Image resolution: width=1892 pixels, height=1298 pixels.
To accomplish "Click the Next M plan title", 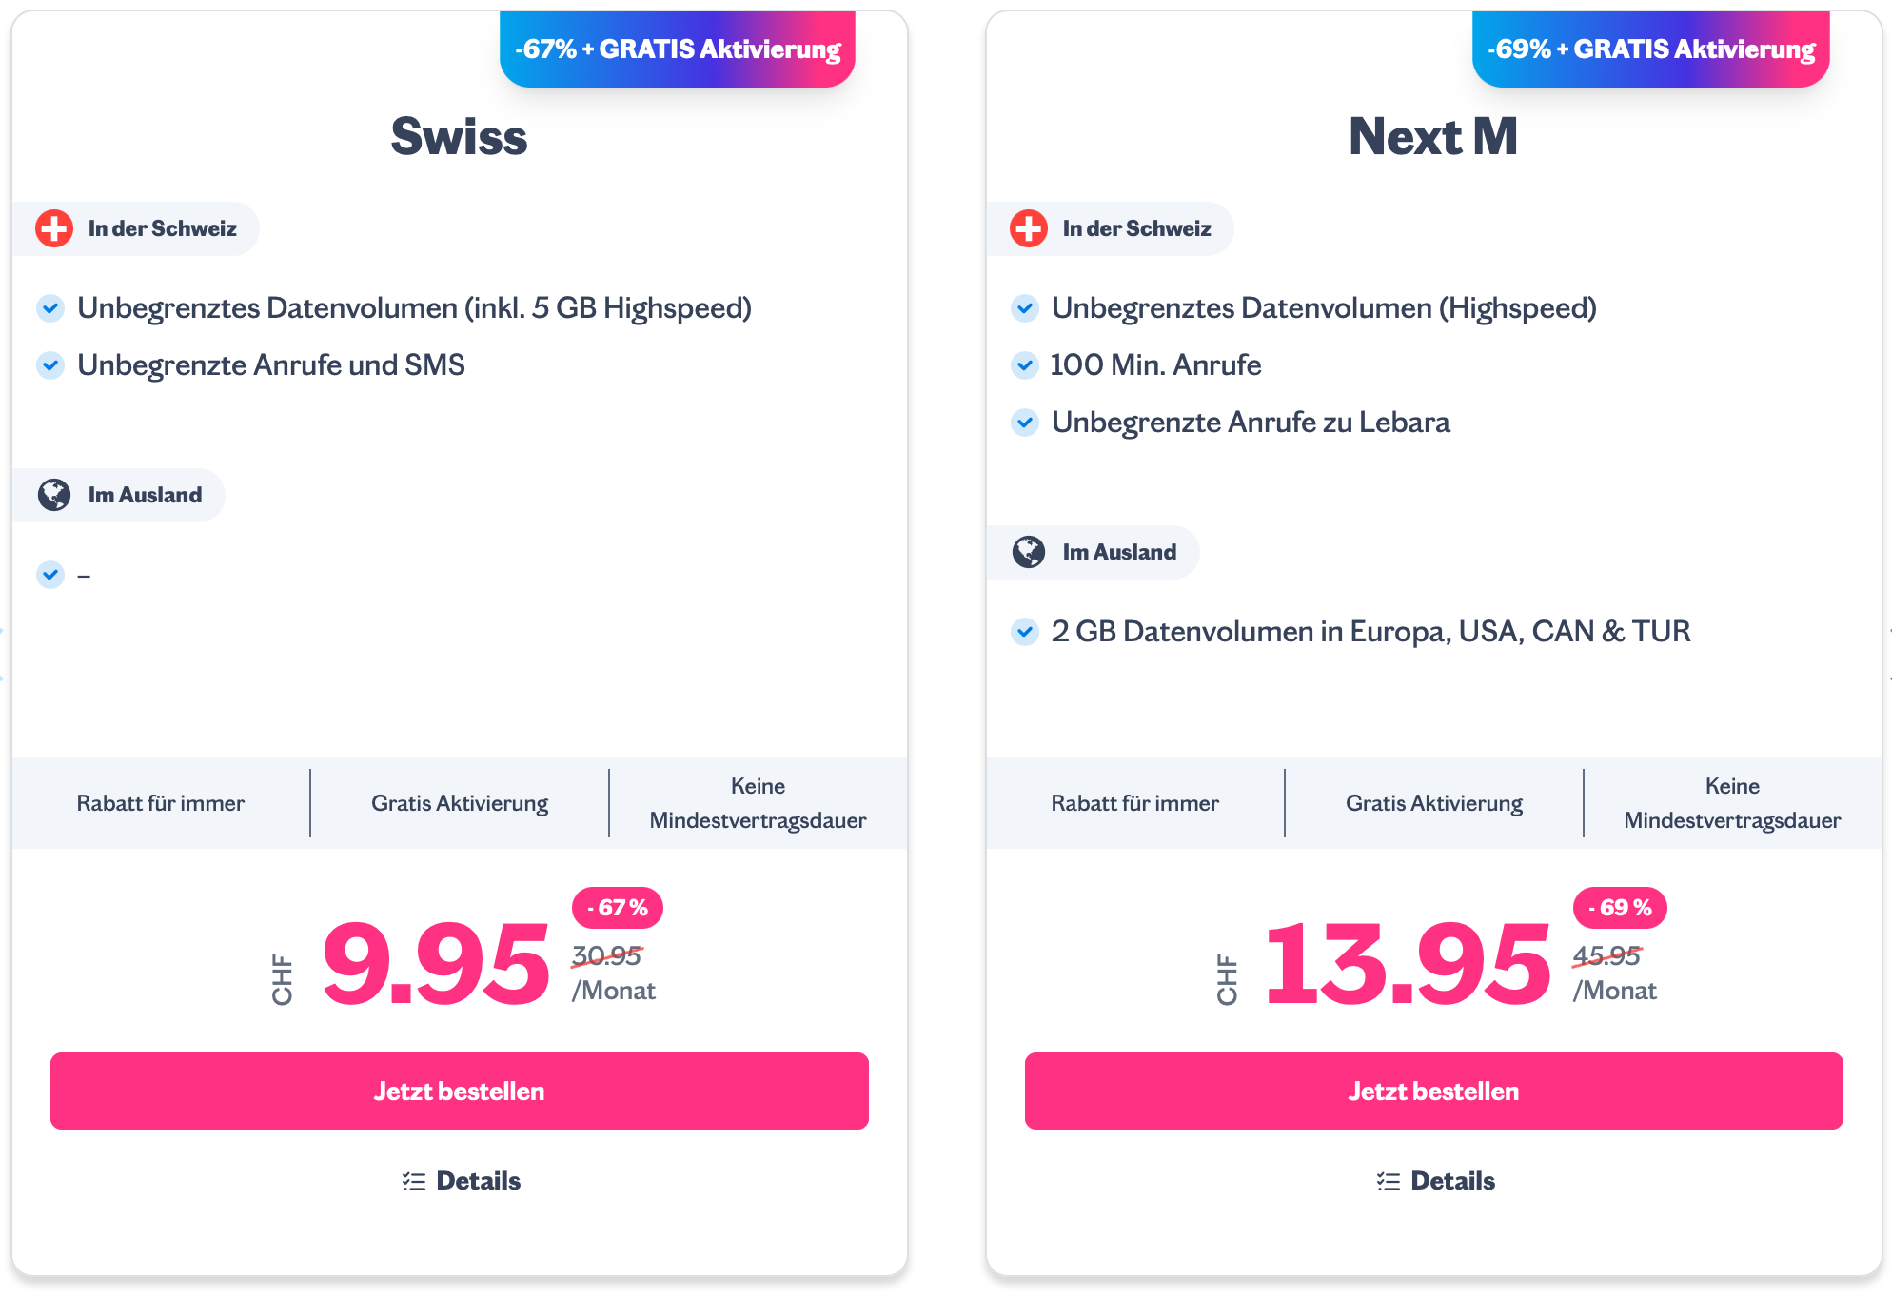I will click(1433, 136).
